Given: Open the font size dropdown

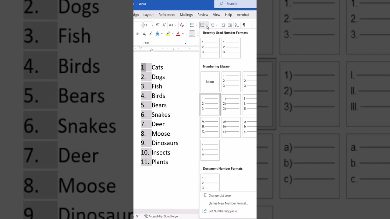Looking at the screenshot, I should tap(152, 25).
